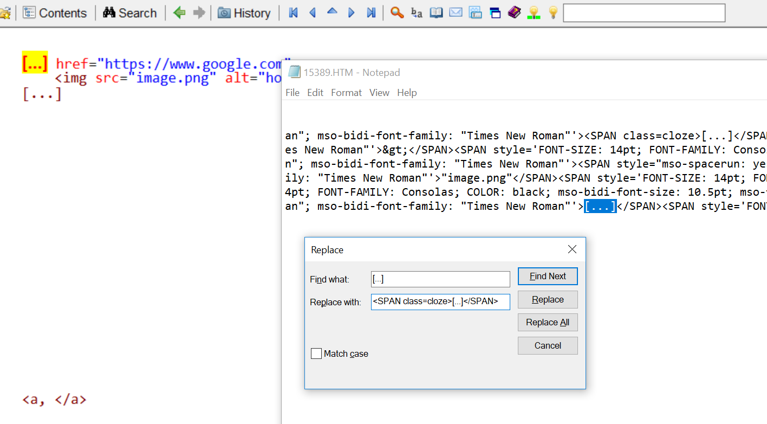Click the cascading windows icon
This screenshot has width=767, height=424.
(495, 13)
